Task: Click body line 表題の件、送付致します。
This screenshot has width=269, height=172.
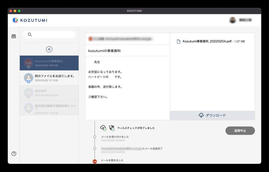Action: tap(106, 87)
